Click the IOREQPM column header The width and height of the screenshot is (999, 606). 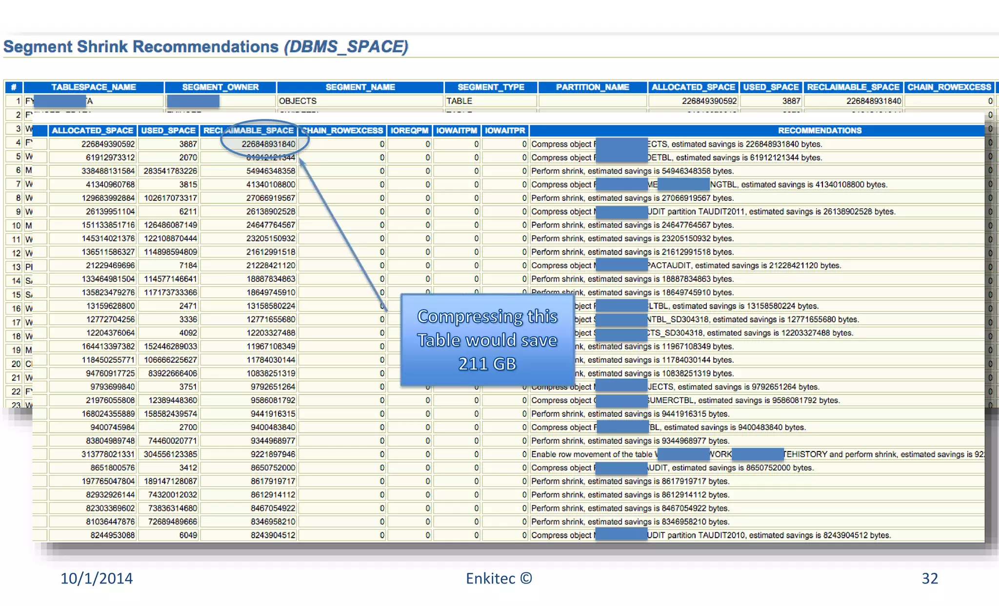[x=409, y=131]
